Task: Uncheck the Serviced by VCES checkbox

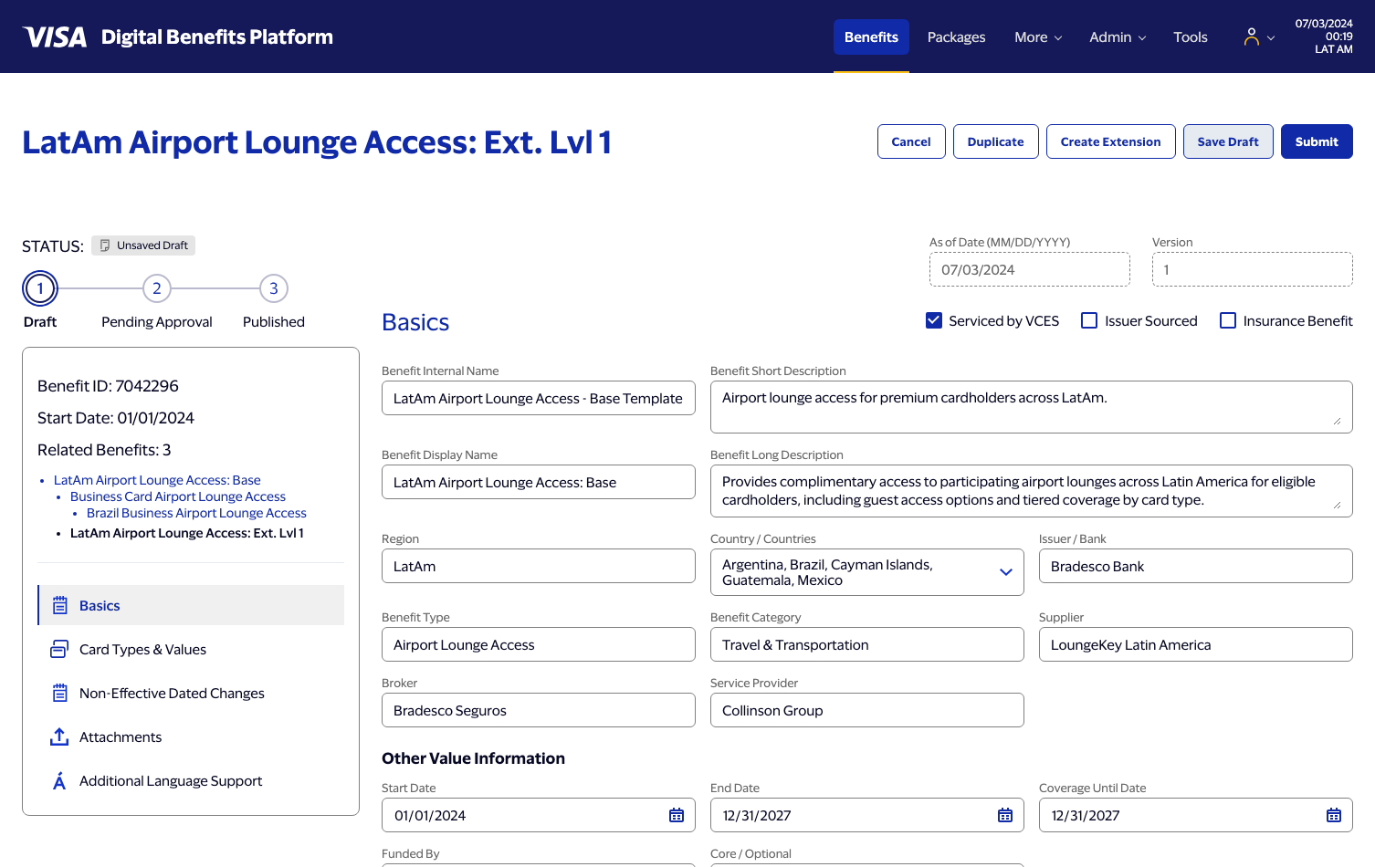Action: 934,320
